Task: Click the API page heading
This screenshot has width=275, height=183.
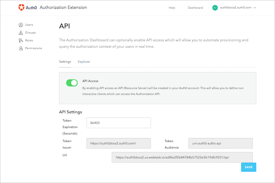Action: pos(64,26)
